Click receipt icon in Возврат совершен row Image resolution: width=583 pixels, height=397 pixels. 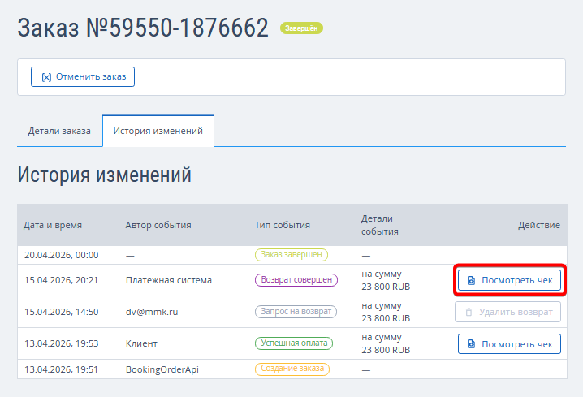[471, 280]
